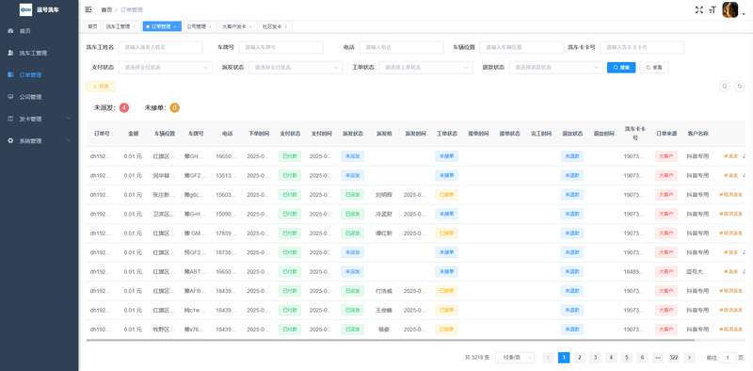The width and height of the screenshot is (753, 371).
Task: Click the 已接单 tag in 刘明辉's row
Action: point(446,195)
